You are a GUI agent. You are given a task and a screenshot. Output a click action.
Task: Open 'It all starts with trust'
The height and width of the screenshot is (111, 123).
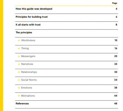click(28, 25)
